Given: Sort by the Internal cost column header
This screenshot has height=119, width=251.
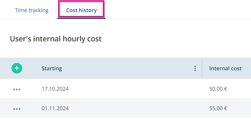Looking at the screenshot, I should [x=225, y=69].
